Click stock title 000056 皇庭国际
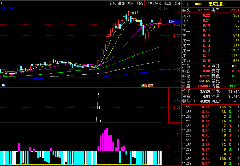 click(210, 4)
